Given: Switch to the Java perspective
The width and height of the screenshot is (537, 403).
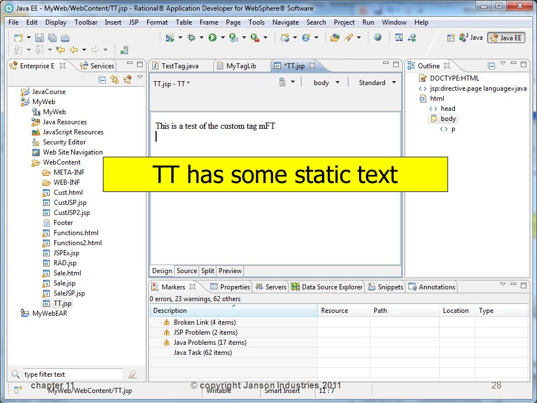Looking at the screenshot, I should tap(471, 38).
